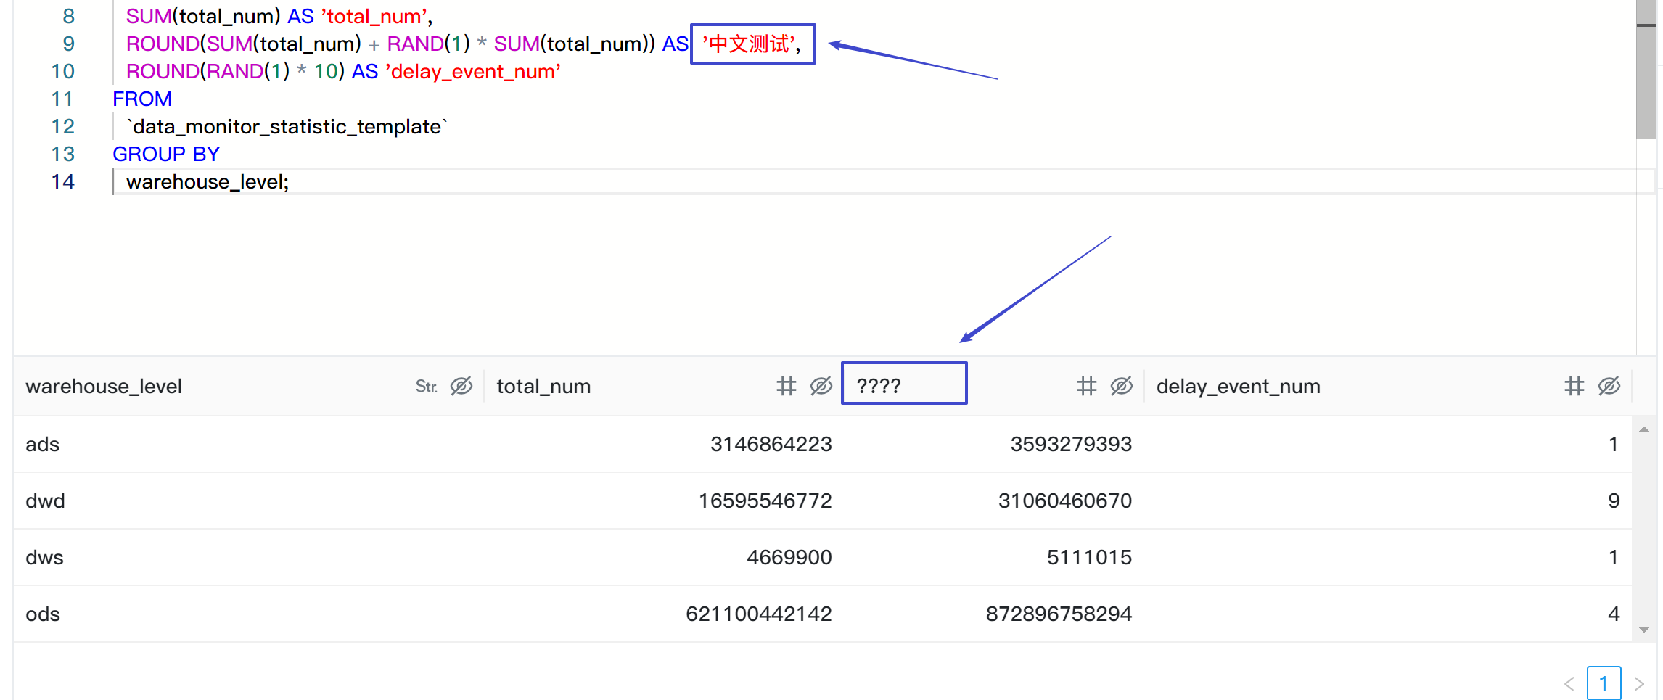Click the number-type icon beside the ???? column
Viewport: 1663px width, 700px height.
pos(1086,386)
